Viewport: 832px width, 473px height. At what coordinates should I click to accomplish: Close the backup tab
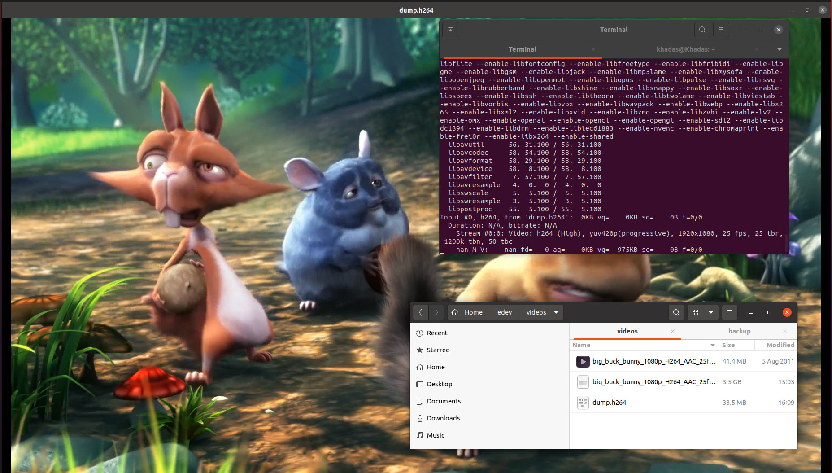pyautogui.click(x=785, y=331)
